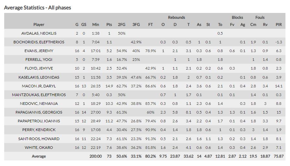The height and width of the screenshot is (166, 290).
Task: Click the GS column header
Action: (x=84, y=25)
